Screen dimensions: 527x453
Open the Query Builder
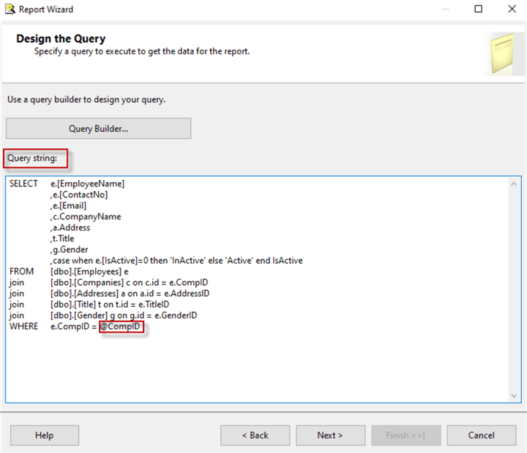tap(98, 128)
